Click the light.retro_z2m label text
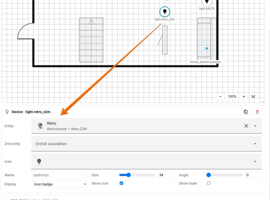This screenshot has height=200, width=270. tap(165, 19)
